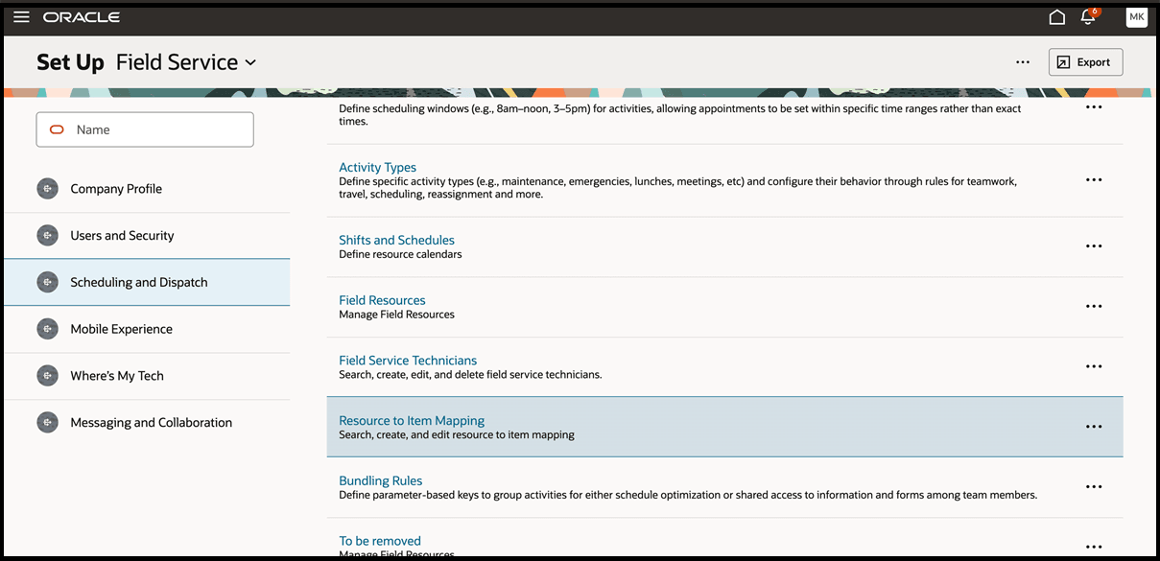Open the Activity Types link
The height and width of the screenshot is (561, 1160).
pos(377,168)
